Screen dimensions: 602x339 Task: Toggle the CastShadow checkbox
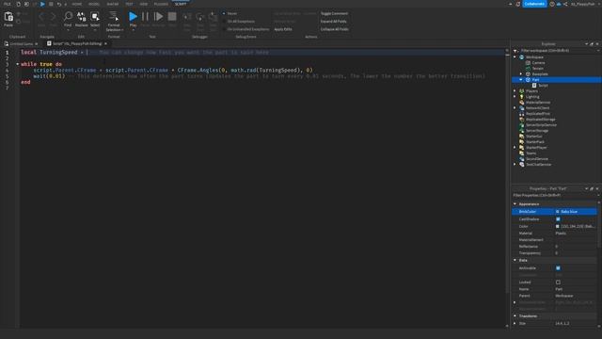coord(558,219)
